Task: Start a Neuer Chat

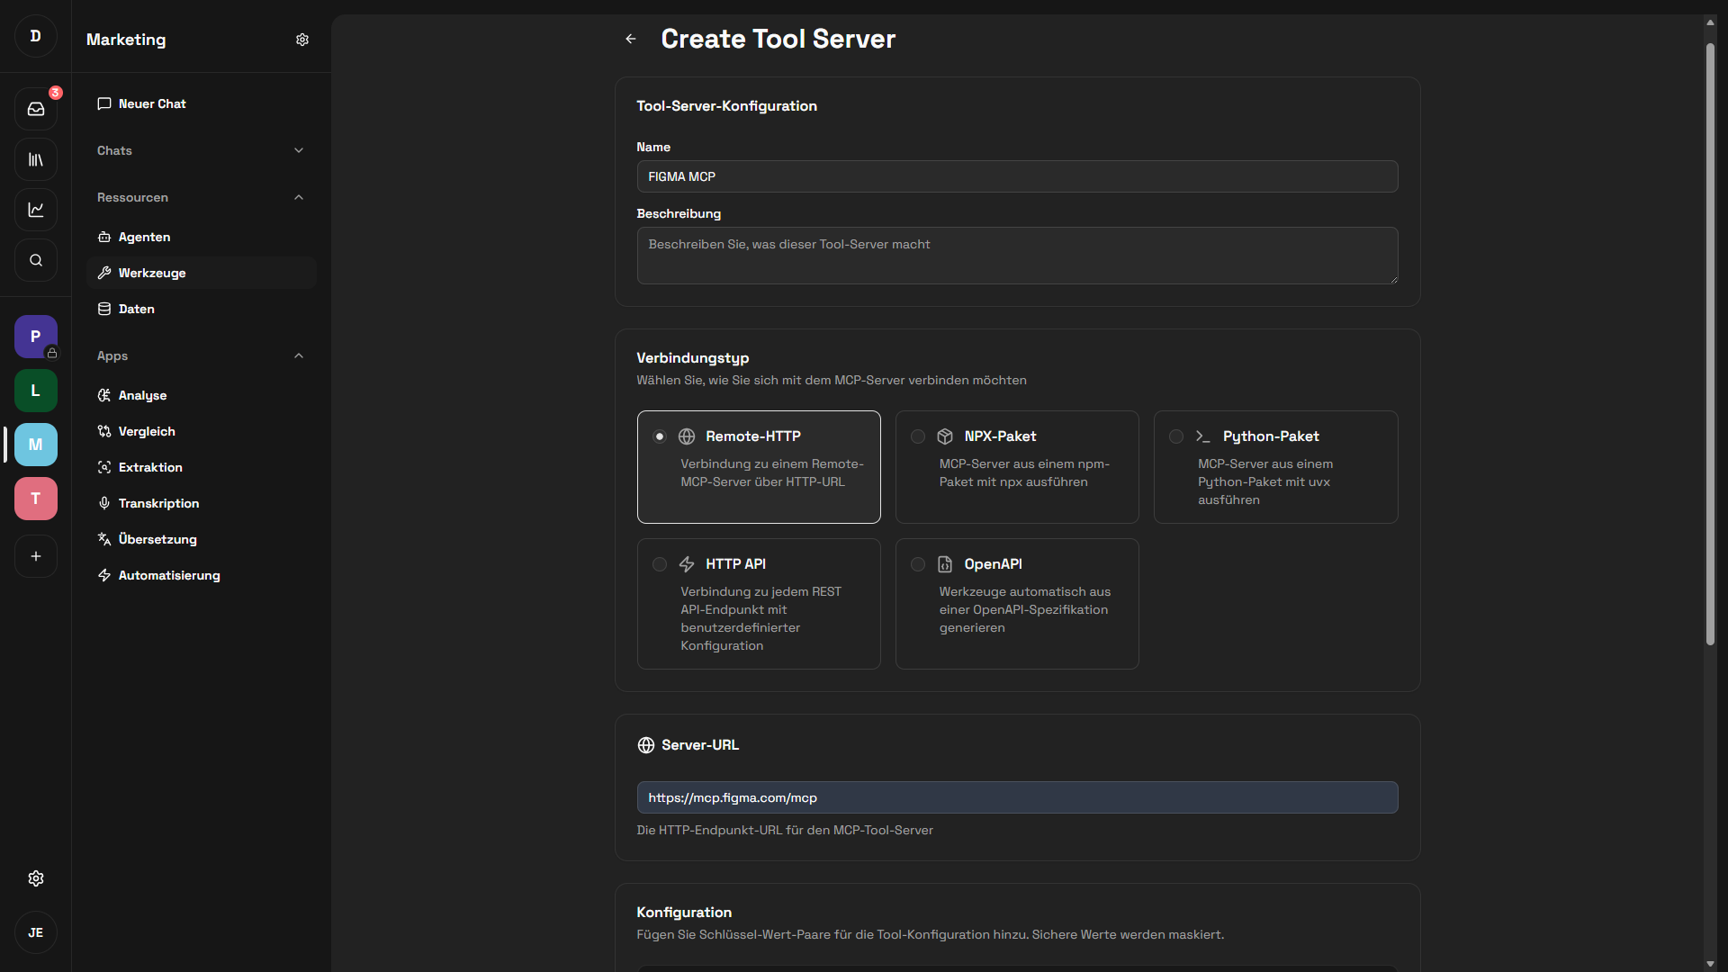Action: 151,103
